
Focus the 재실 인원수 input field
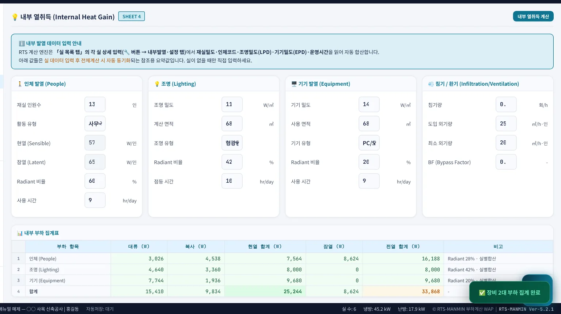(95, 105)
